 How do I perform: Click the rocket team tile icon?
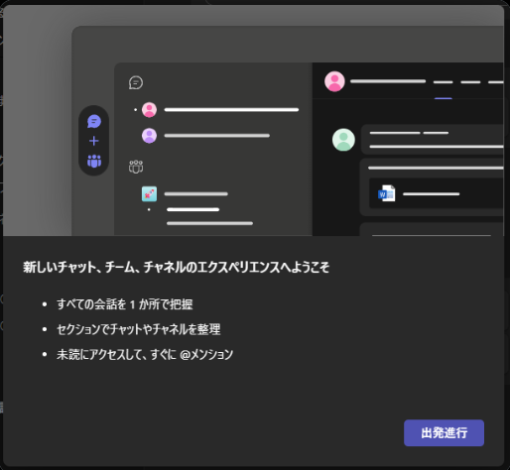(x=149, y=194)
